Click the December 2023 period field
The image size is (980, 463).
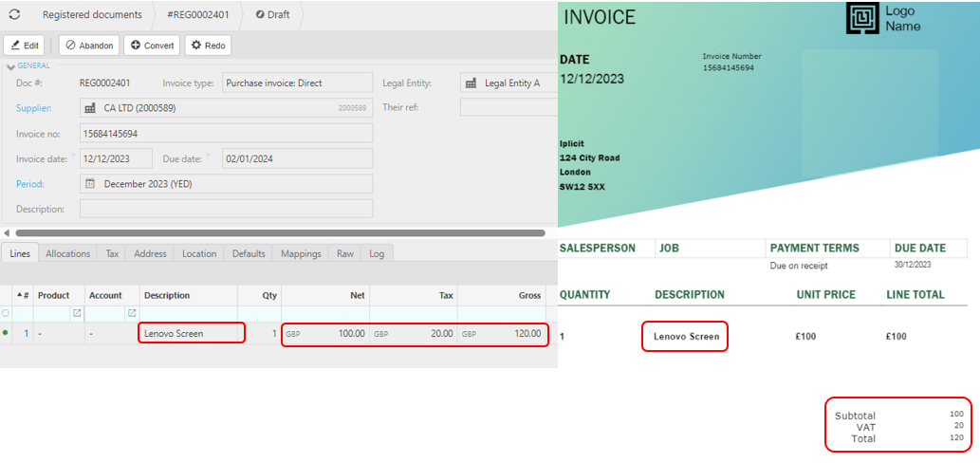point(226,184)
